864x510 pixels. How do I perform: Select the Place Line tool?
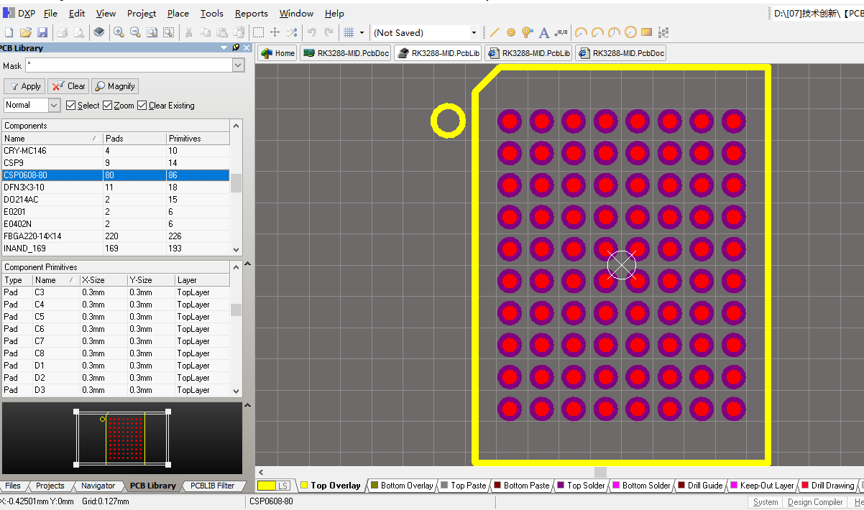tap(495, 32)
